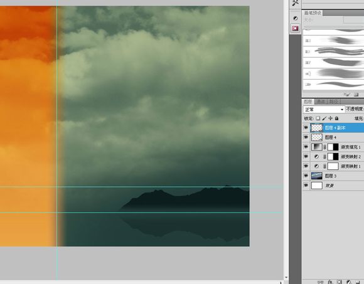Viewport: 364px width, 284px height.
Task: Click the lock position move icon
Action: point(330,118)
